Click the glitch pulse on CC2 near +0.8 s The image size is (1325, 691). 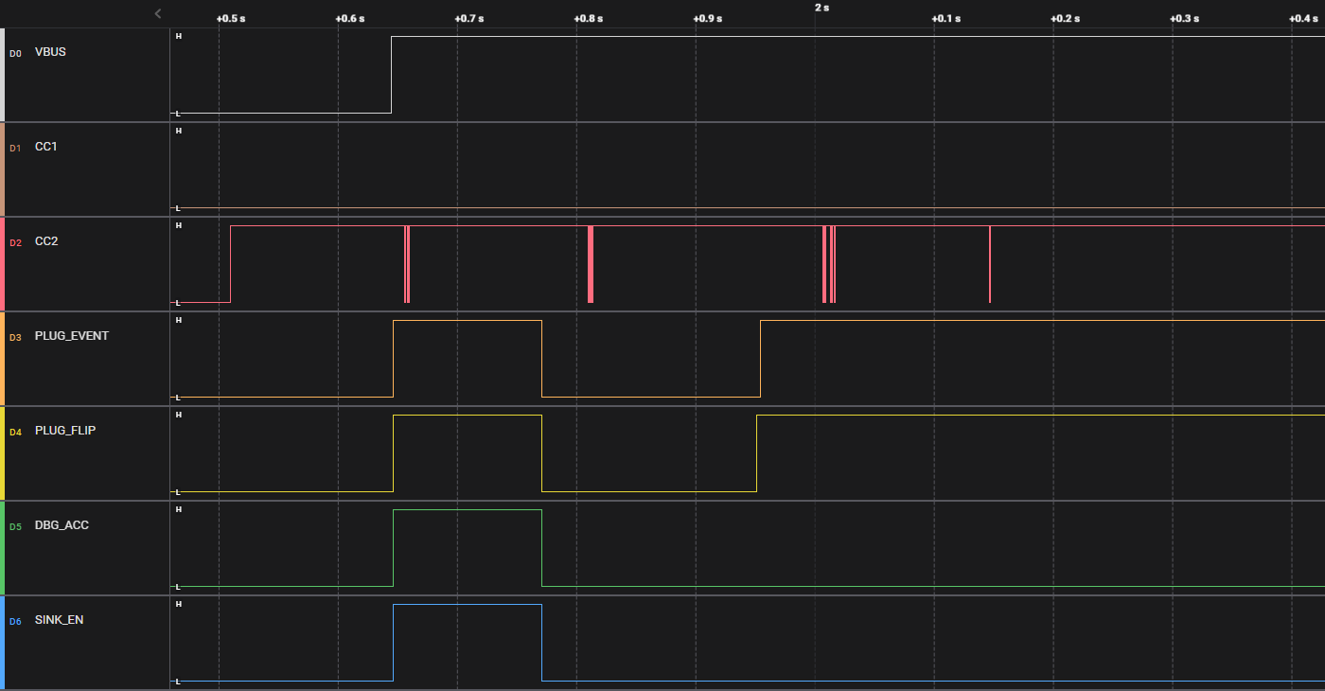(590, 263)
